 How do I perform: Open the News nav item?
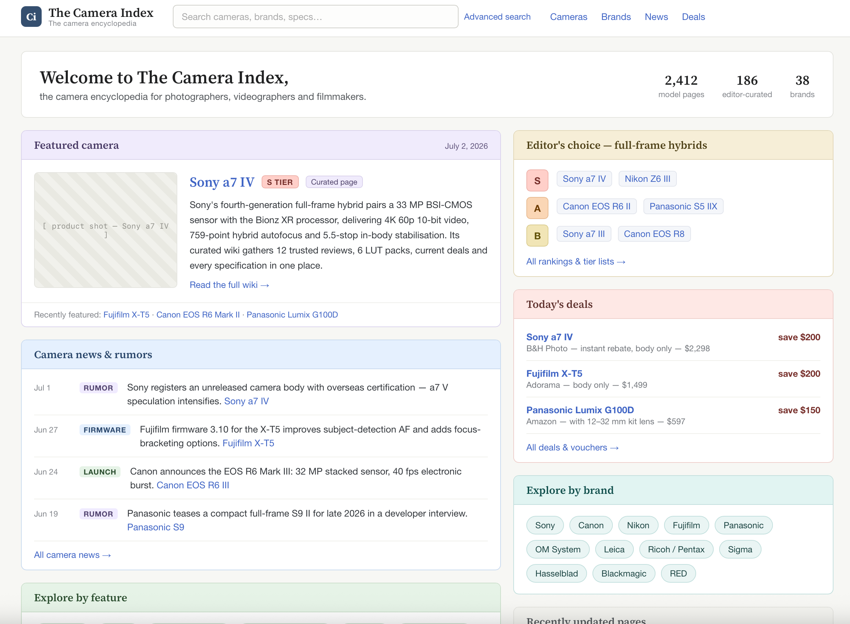point(656,17)
